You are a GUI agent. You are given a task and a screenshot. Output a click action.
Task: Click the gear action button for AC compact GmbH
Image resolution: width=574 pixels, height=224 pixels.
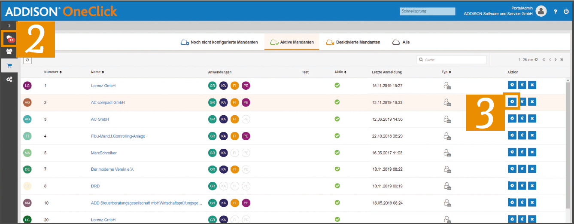[x=512, y=101]
